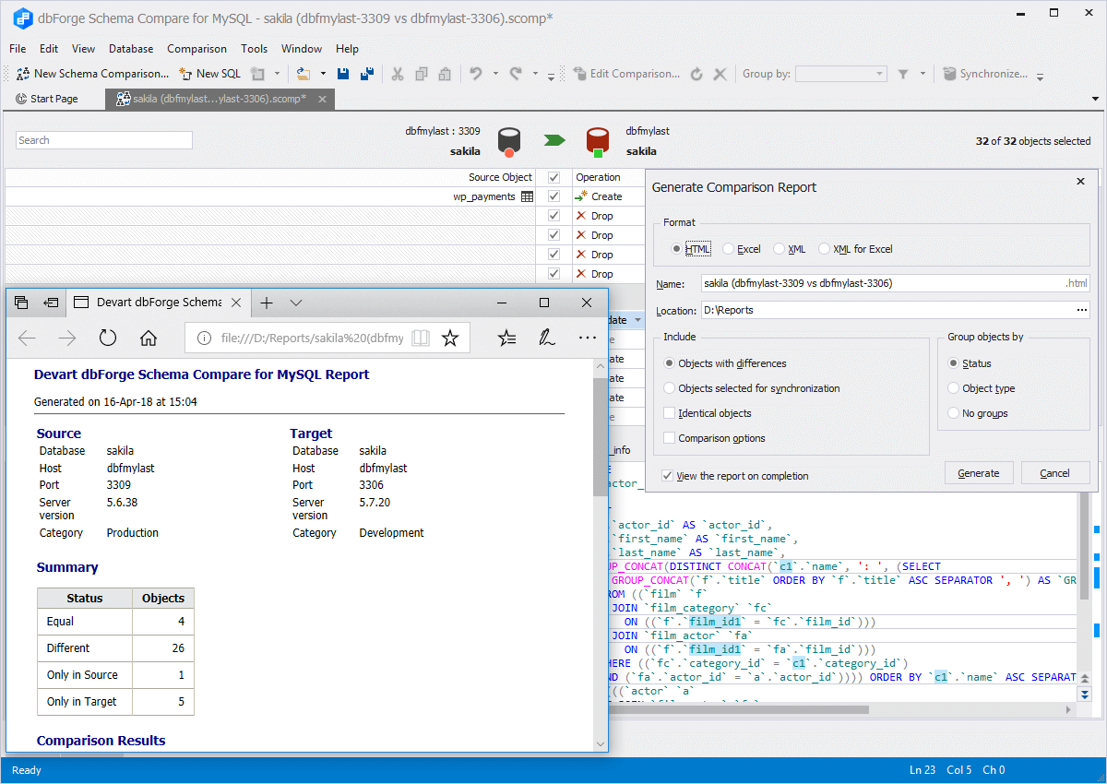
Task: Show Edge tab previews chevron
Action: pyautogui.click(x=296, y=303)
